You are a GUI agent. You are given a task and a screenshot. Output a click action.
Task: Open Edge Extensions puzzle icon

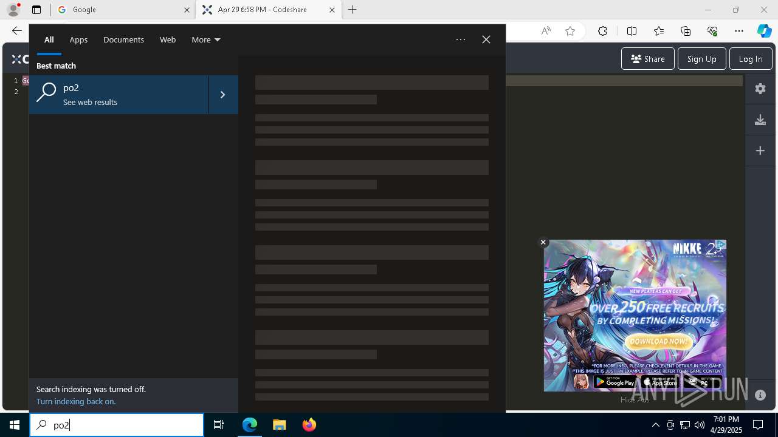point(602,31)
